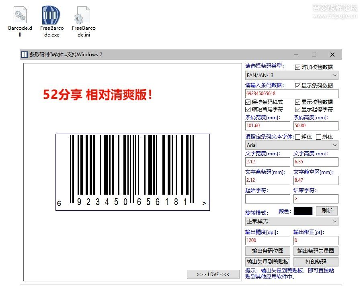This screenshot has width=361, height=299.
Task: Toggle the 附加校验数据 checkbox
Action: click(x=298, y=67)
